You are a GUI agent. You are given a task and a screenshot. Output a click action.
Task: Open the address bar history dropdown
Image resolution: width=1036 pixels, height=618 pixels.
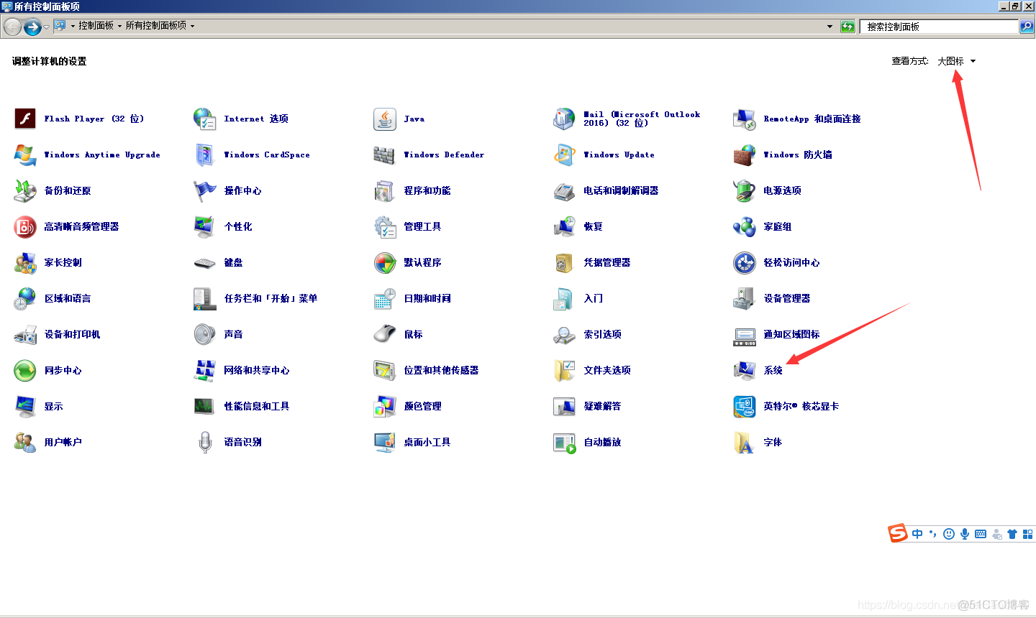pyautogui.click(x=830, y=27)
